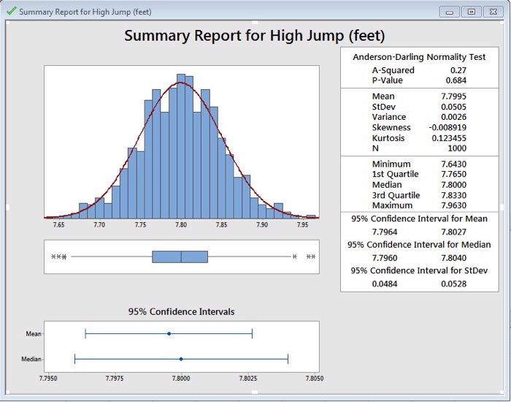Click the Mean point estimate dot
This screenshot has width=511, height=402.
click(169, 333)
